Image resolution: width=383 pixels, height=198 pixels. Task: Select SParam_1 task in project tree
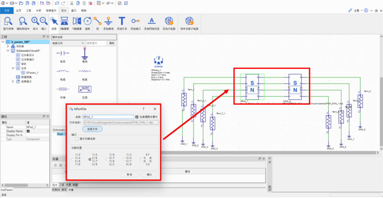click(x=32, y=73)
